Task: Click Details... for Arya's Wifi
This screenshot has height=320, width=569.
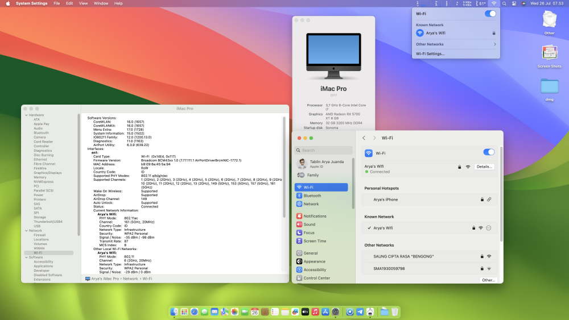Action: (x=484, y=167)
